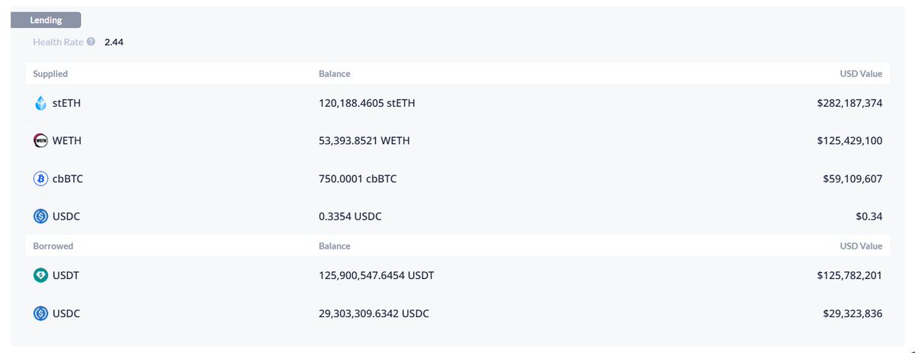This screenshot has height=353, width=915.
Task: Click the Borrowed column header
Action: tap(53, 246)
